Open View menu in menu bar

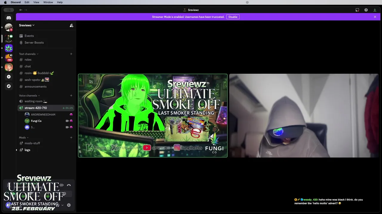(36, 2)
